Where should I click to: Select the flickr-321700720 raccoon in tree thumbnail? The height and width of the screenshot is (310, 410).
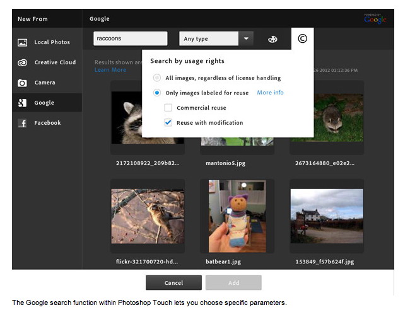tap(148, 216)
